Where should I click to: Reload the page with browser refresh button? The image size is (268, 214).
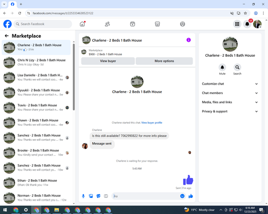pos(20,13)
